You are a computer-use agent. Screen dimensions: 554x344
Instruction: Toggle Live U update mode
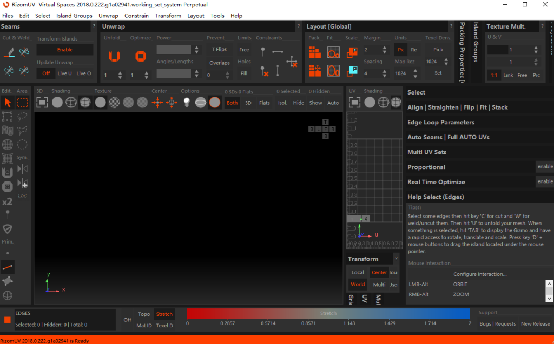click(x=65, y=73)
